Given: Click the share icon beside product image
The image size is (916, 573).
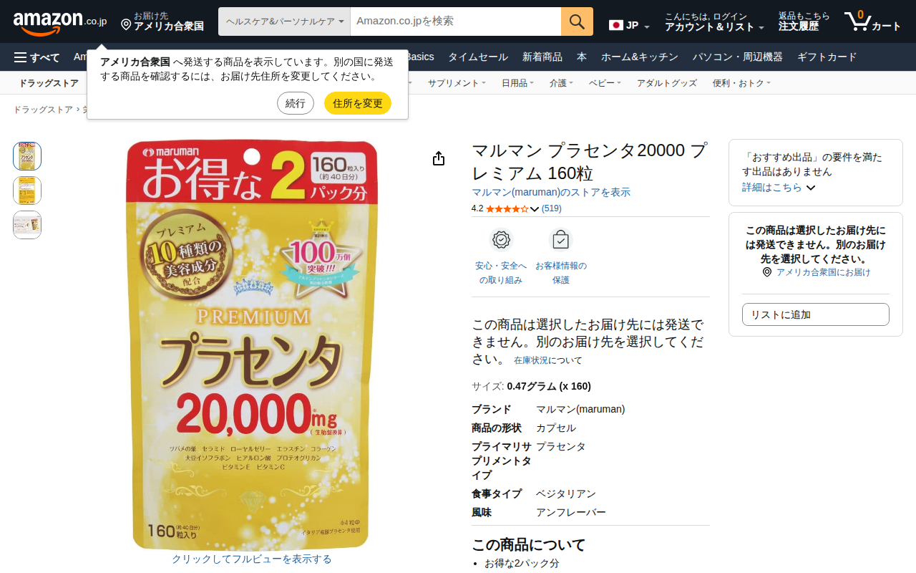Looking at the screenshot, I should 439,159.
